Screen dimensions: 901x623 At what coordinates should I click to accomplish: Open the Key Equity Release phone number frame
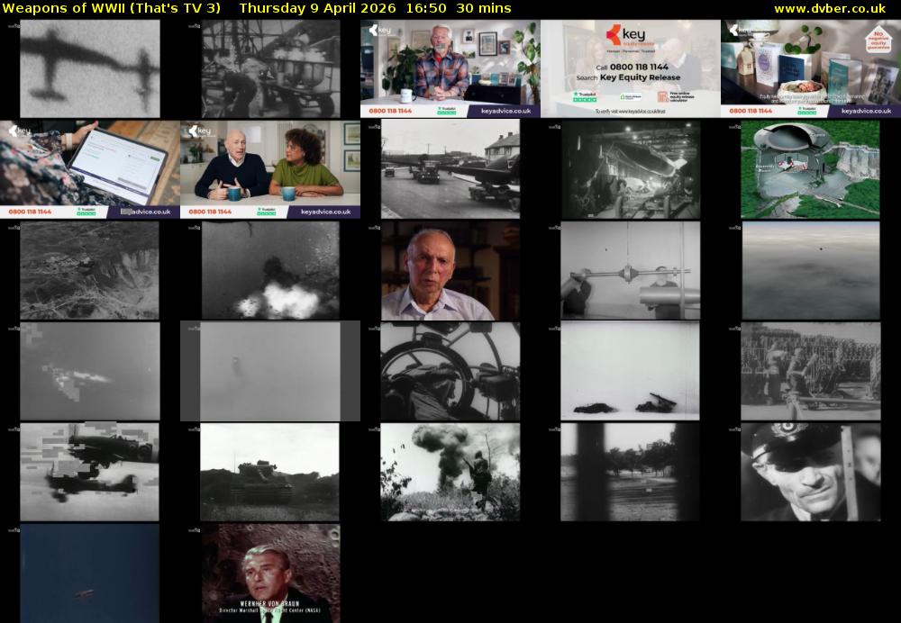pyautogui.click(x=631, y=69)
